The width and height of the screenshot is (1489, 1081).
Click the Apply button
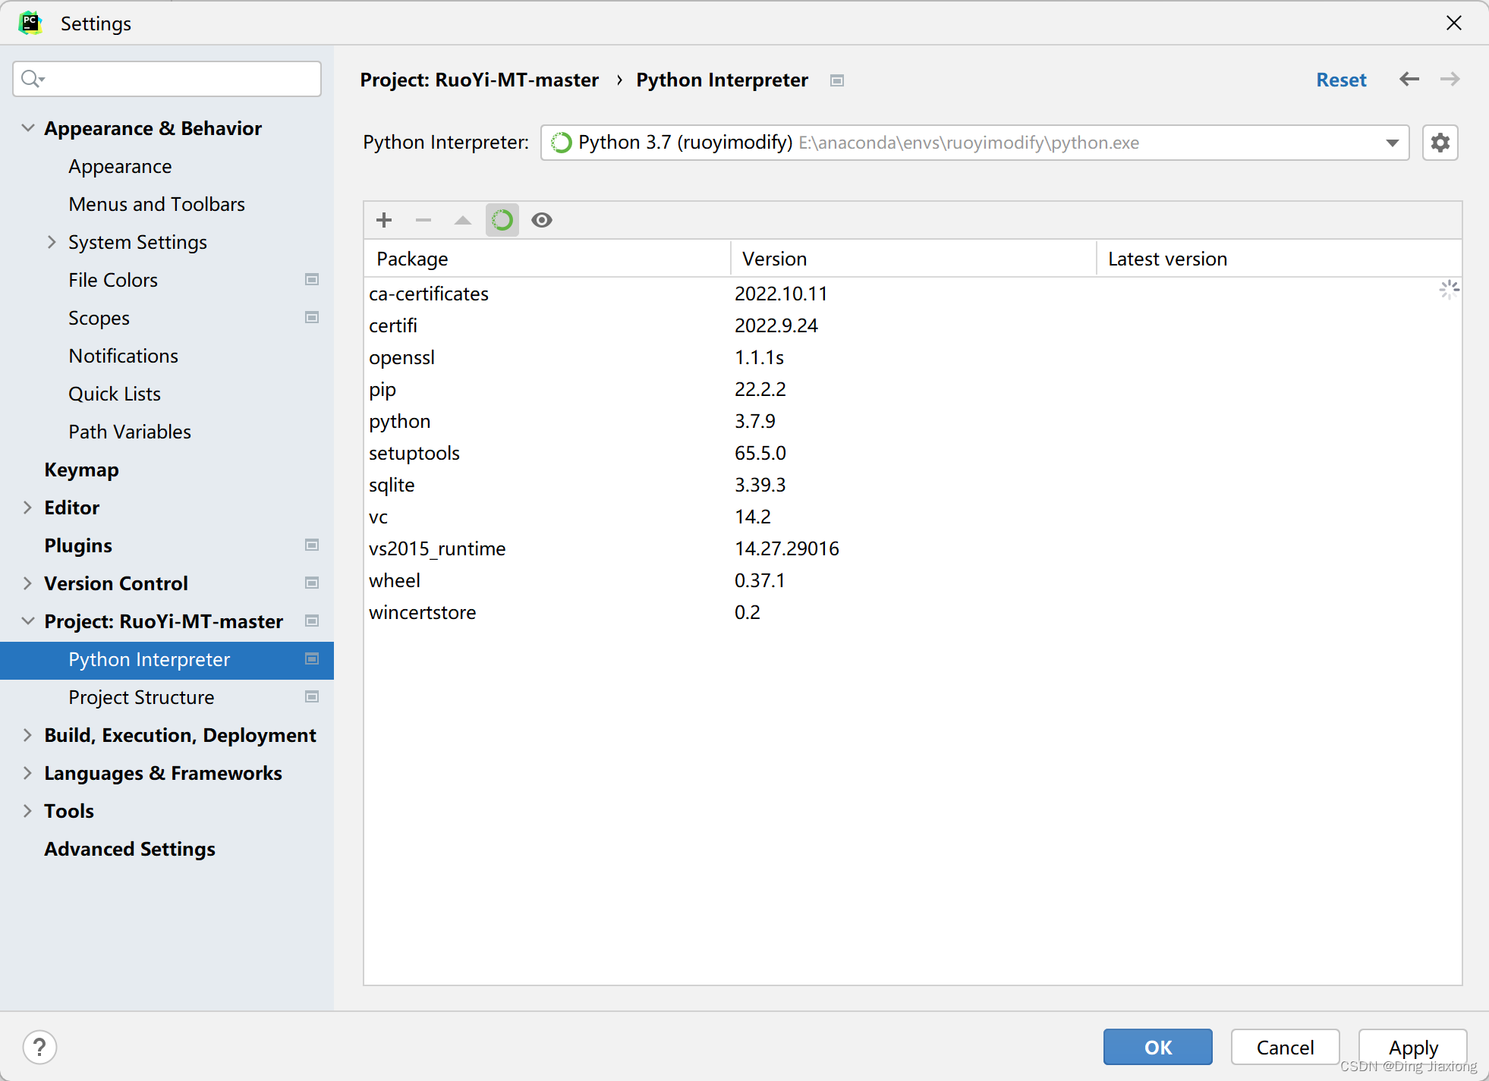click(1413, 1048)
